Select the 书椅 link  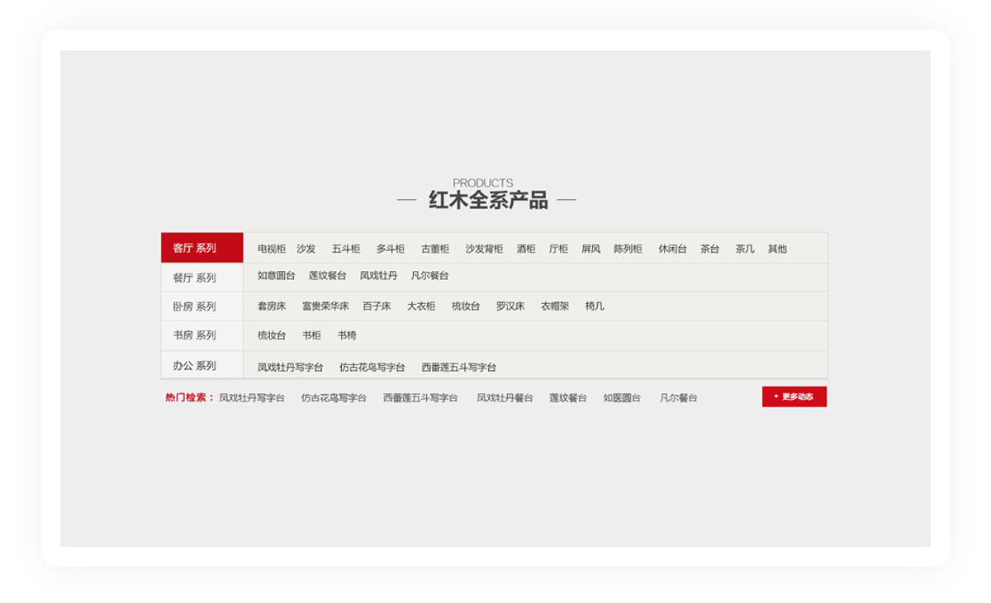coord(347,335)
